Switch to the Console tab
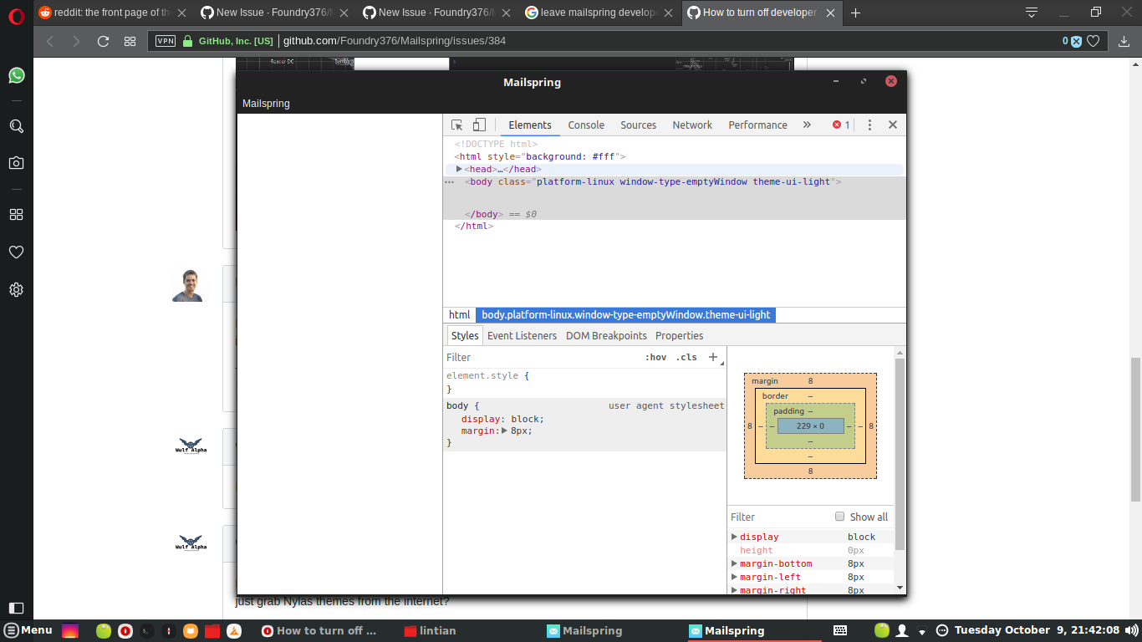The image size is (1142, 642). click(x=585, y=125)
